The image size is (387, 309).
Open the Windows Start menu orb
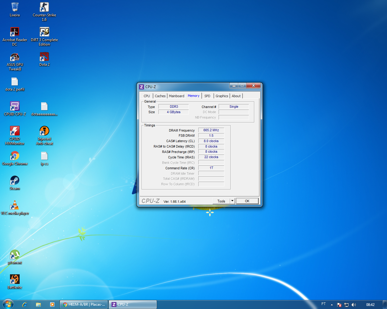coord(8,304)
